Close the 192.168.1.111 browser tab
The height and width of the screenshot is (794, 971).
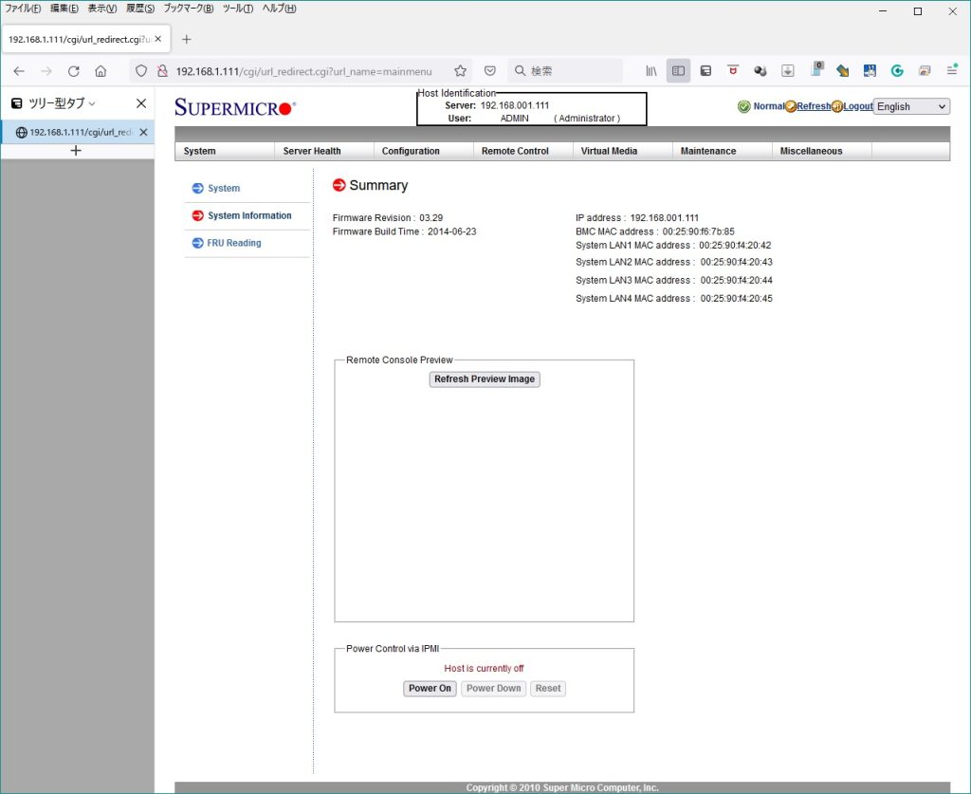click(x=158, y=39)
